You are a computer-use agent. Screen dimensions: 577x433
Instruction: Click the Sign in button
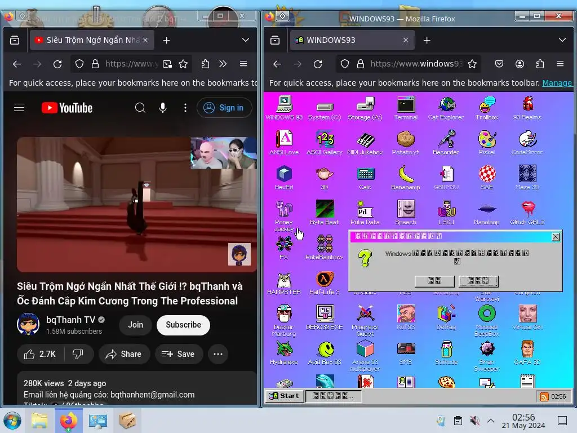click(x=224, y=108)
